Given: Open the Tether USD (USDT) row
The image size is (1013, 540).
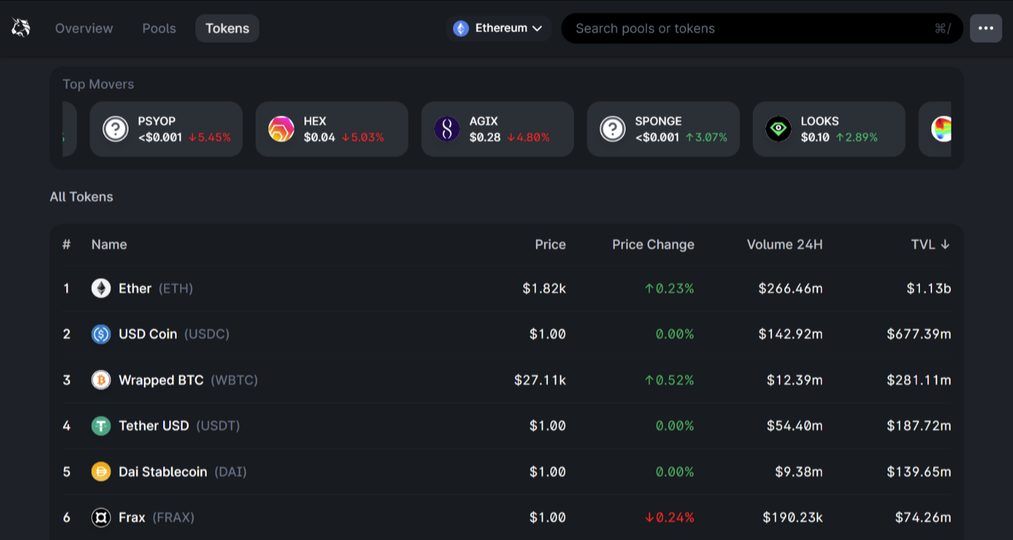Looking at the screenshot, I should click(x=506, y=426).
